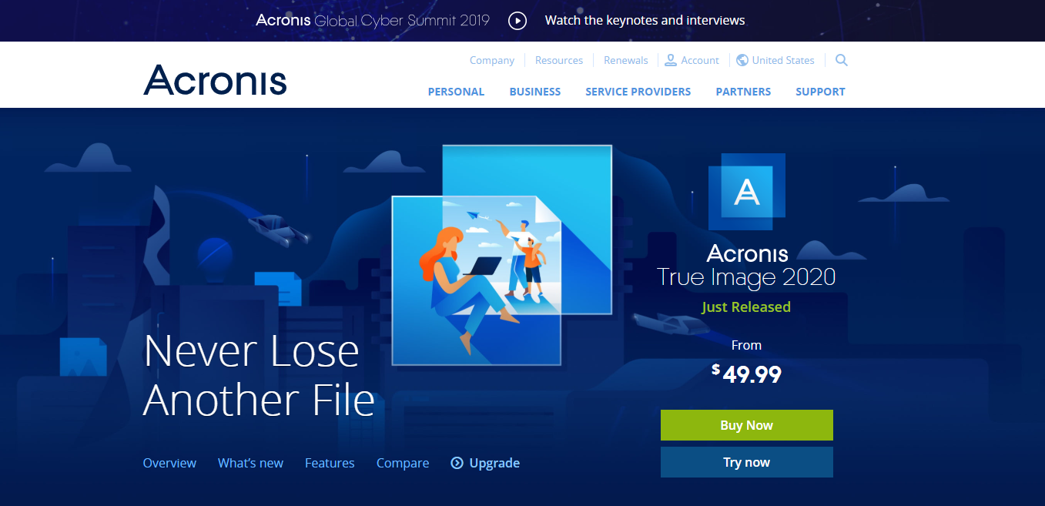Open the SUPPORT menu
The image size is (1045, 506).
(x=820, y=92)
